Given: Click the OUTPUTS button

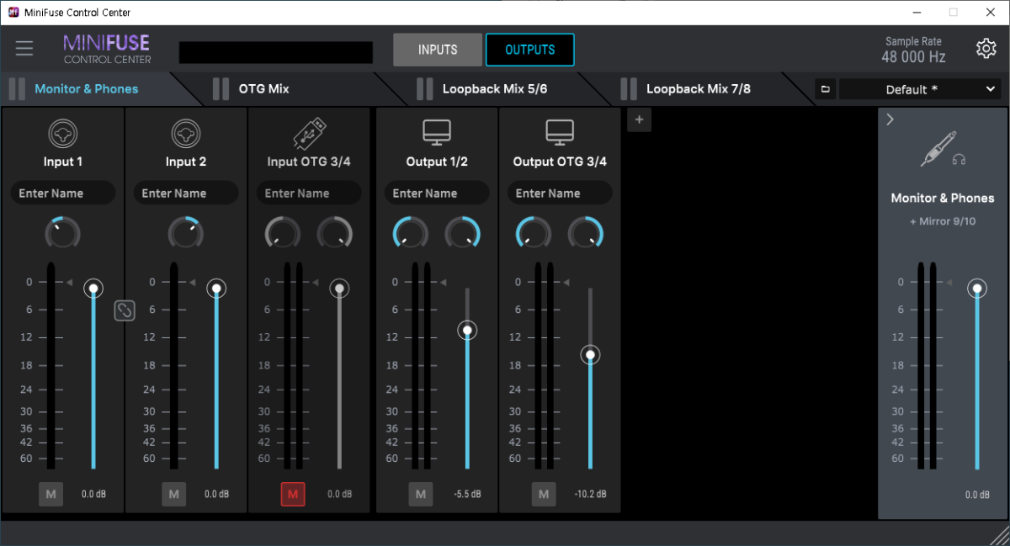Looking at the screenshot, I should tap(529, 50).
